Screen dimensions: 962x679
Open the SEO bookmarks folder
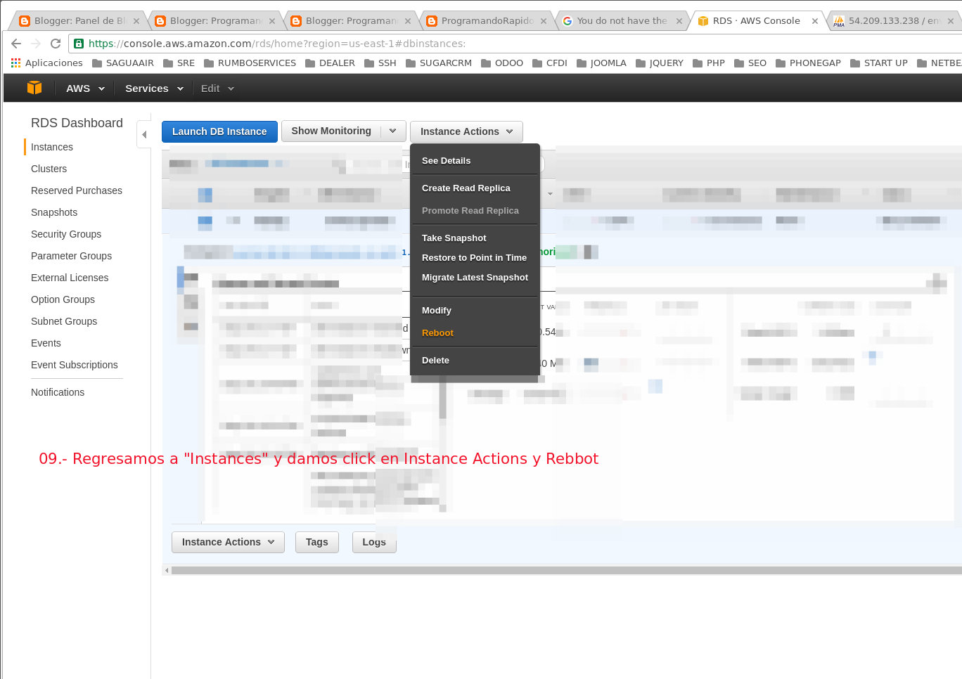750,63
